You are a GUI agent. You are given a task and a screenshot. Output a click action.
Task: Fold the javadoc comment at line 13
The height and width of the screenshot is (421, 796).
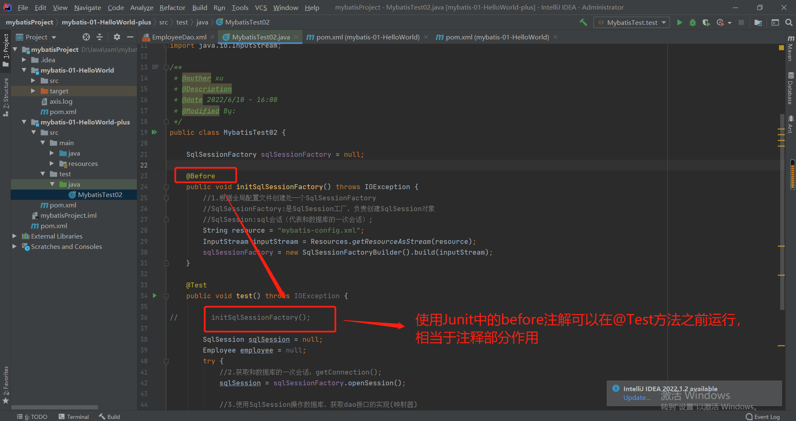[166, 67]
